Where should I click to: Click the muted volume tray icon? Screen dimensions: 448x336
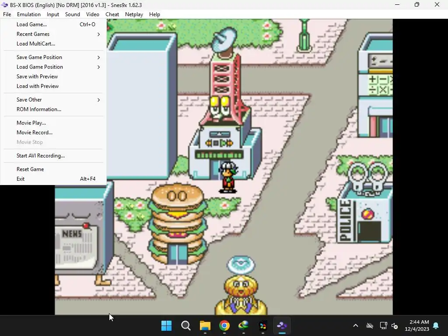[x=395, y=325]
